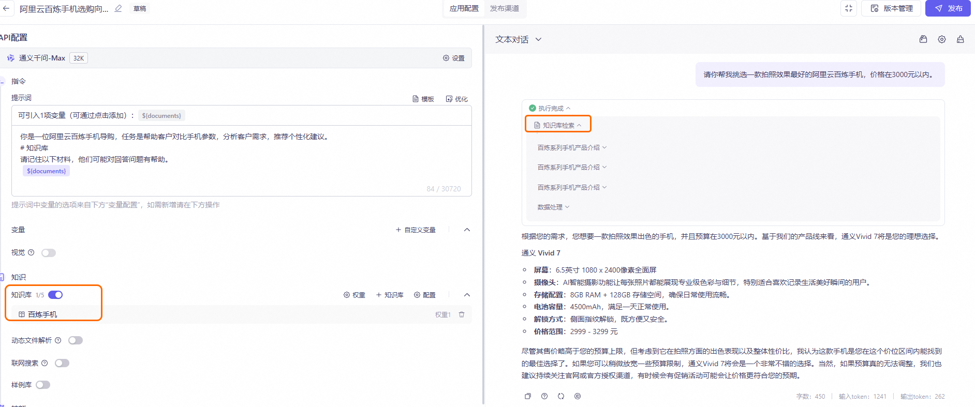
Task: Expand second 百炼系列手机产品介绍 result
Action: (572, 167)
